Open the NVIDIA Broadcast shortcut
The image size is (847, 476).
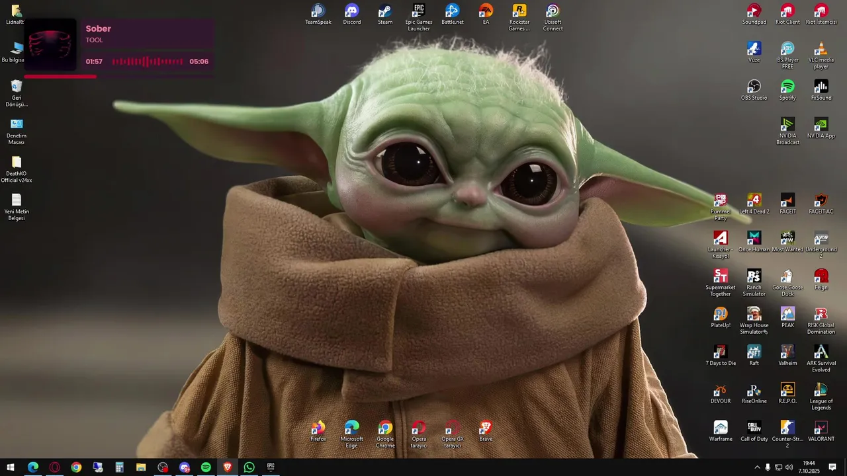coord(787,131)
